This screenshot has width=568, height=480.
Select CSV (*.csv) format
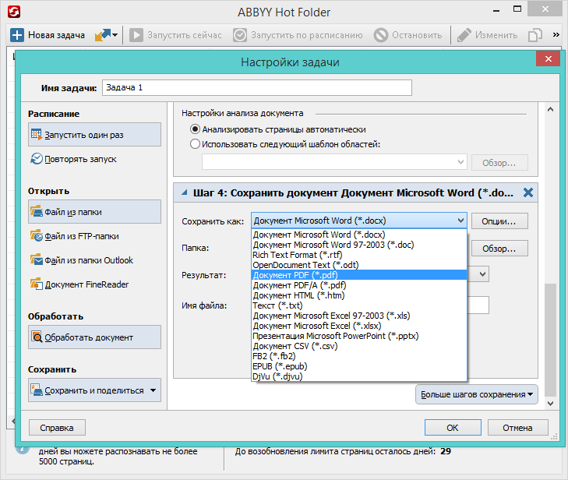359,346
